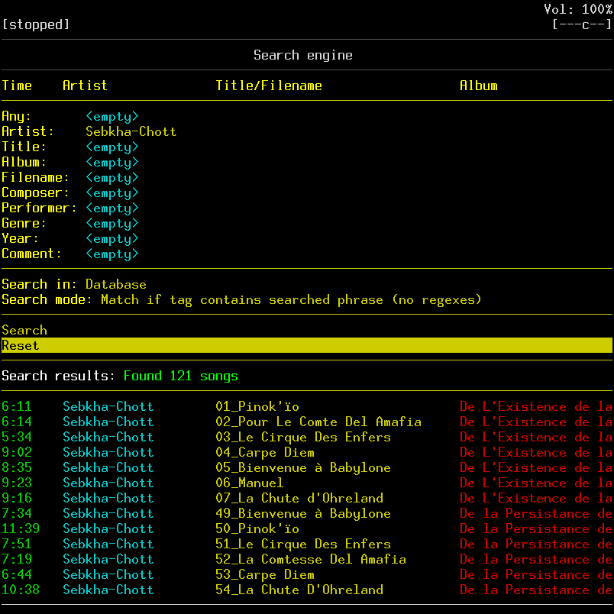The image size is (614, 614).
Task: Click the Search button
Action: tap(24, 330)
